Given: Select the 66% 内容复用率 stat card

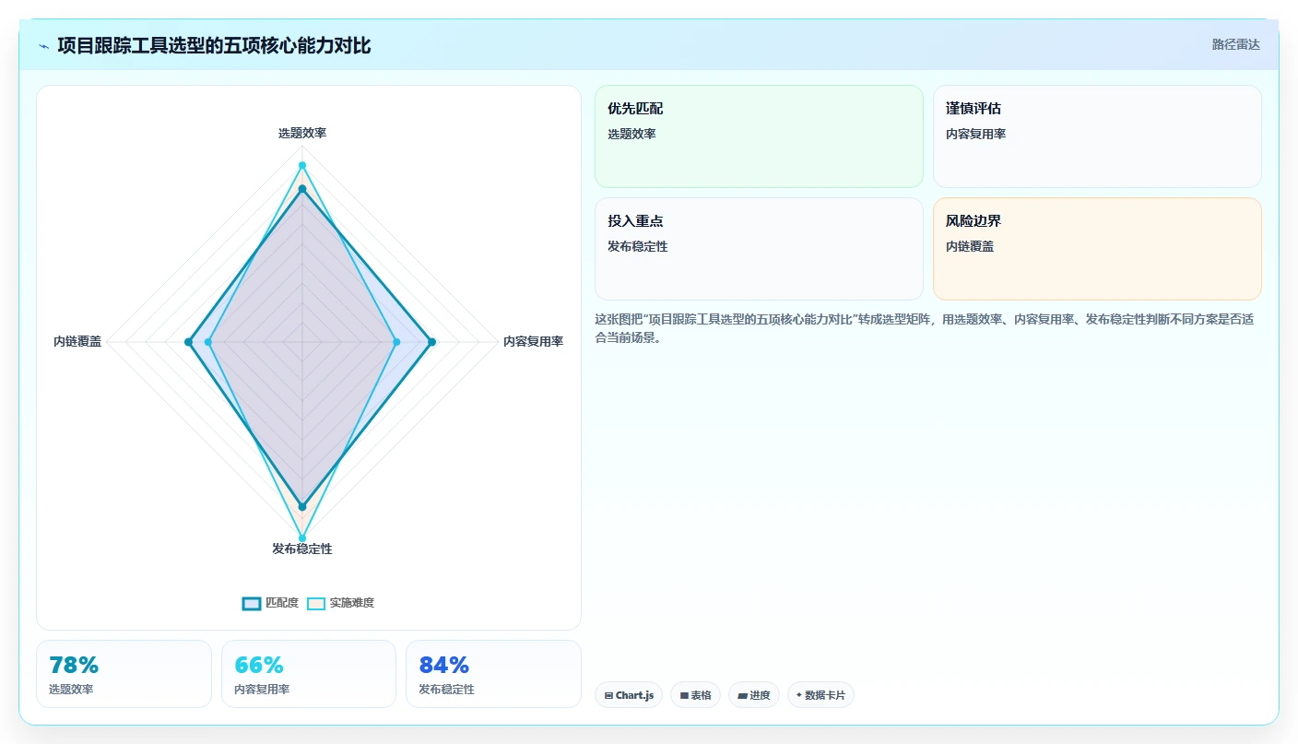Looking at the screenshot, I should pos(309,674).
